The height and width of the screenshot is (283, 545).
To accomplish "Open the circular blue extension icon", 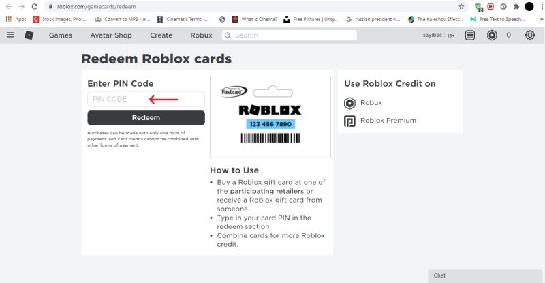I will coord(503,6).
